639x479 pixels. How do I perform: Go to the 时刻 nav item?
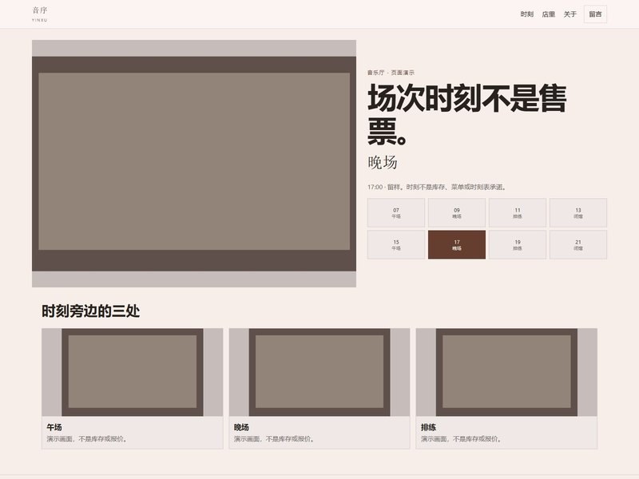click(526, 14)
